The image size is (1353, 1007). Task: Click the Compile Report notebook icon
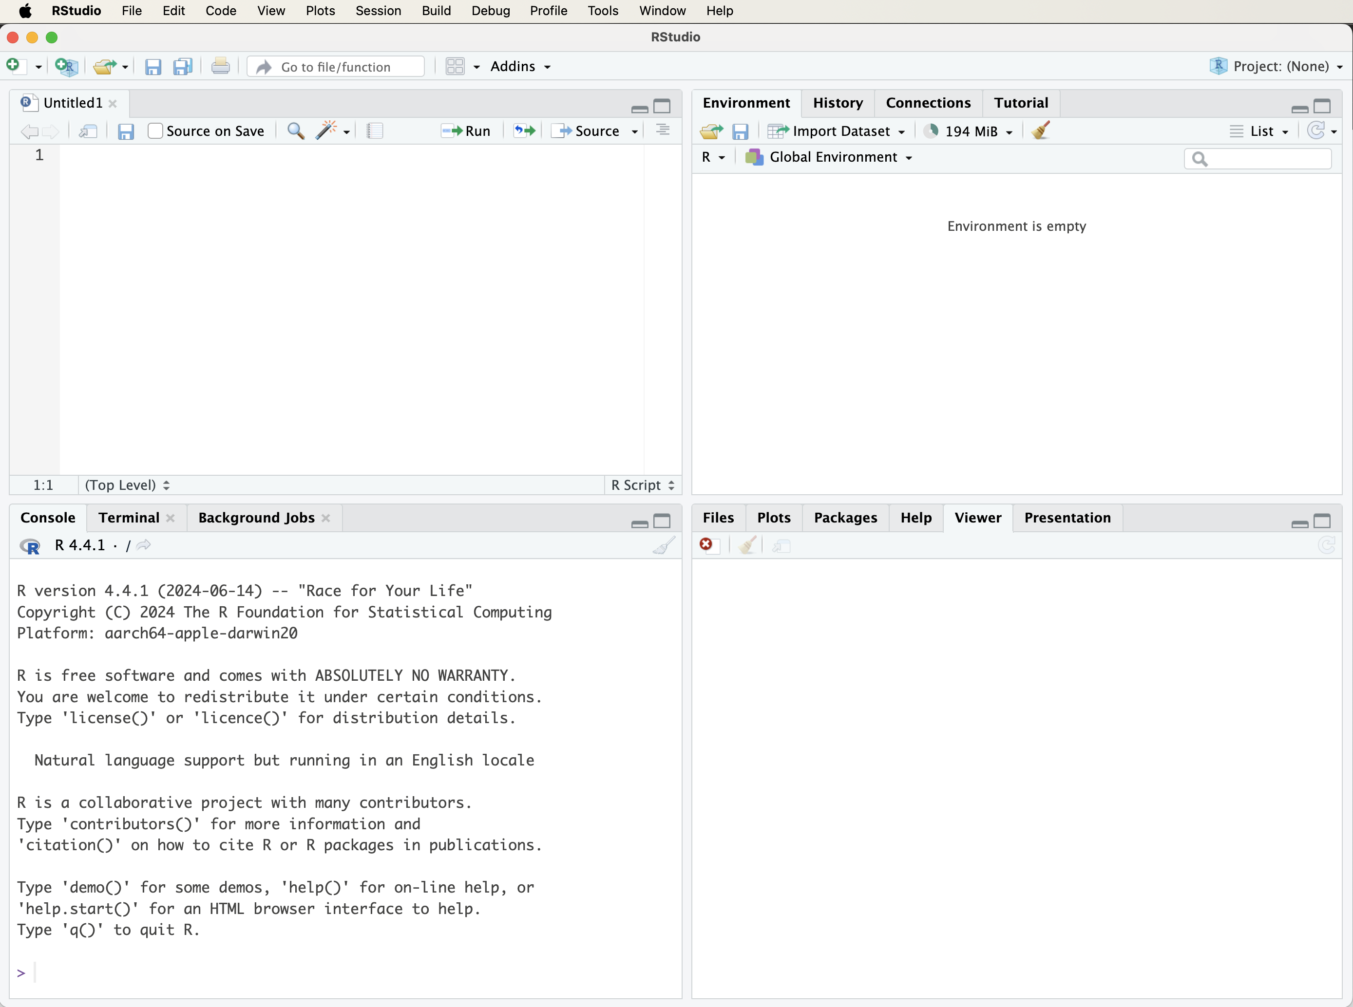point(375,131)
